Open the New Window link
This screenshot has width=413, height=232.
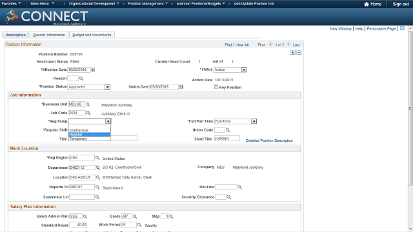[x=341, y=28]
